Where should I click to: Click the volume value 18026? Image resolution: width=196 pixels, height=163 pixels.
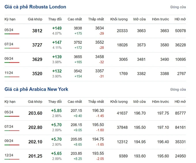122,45
